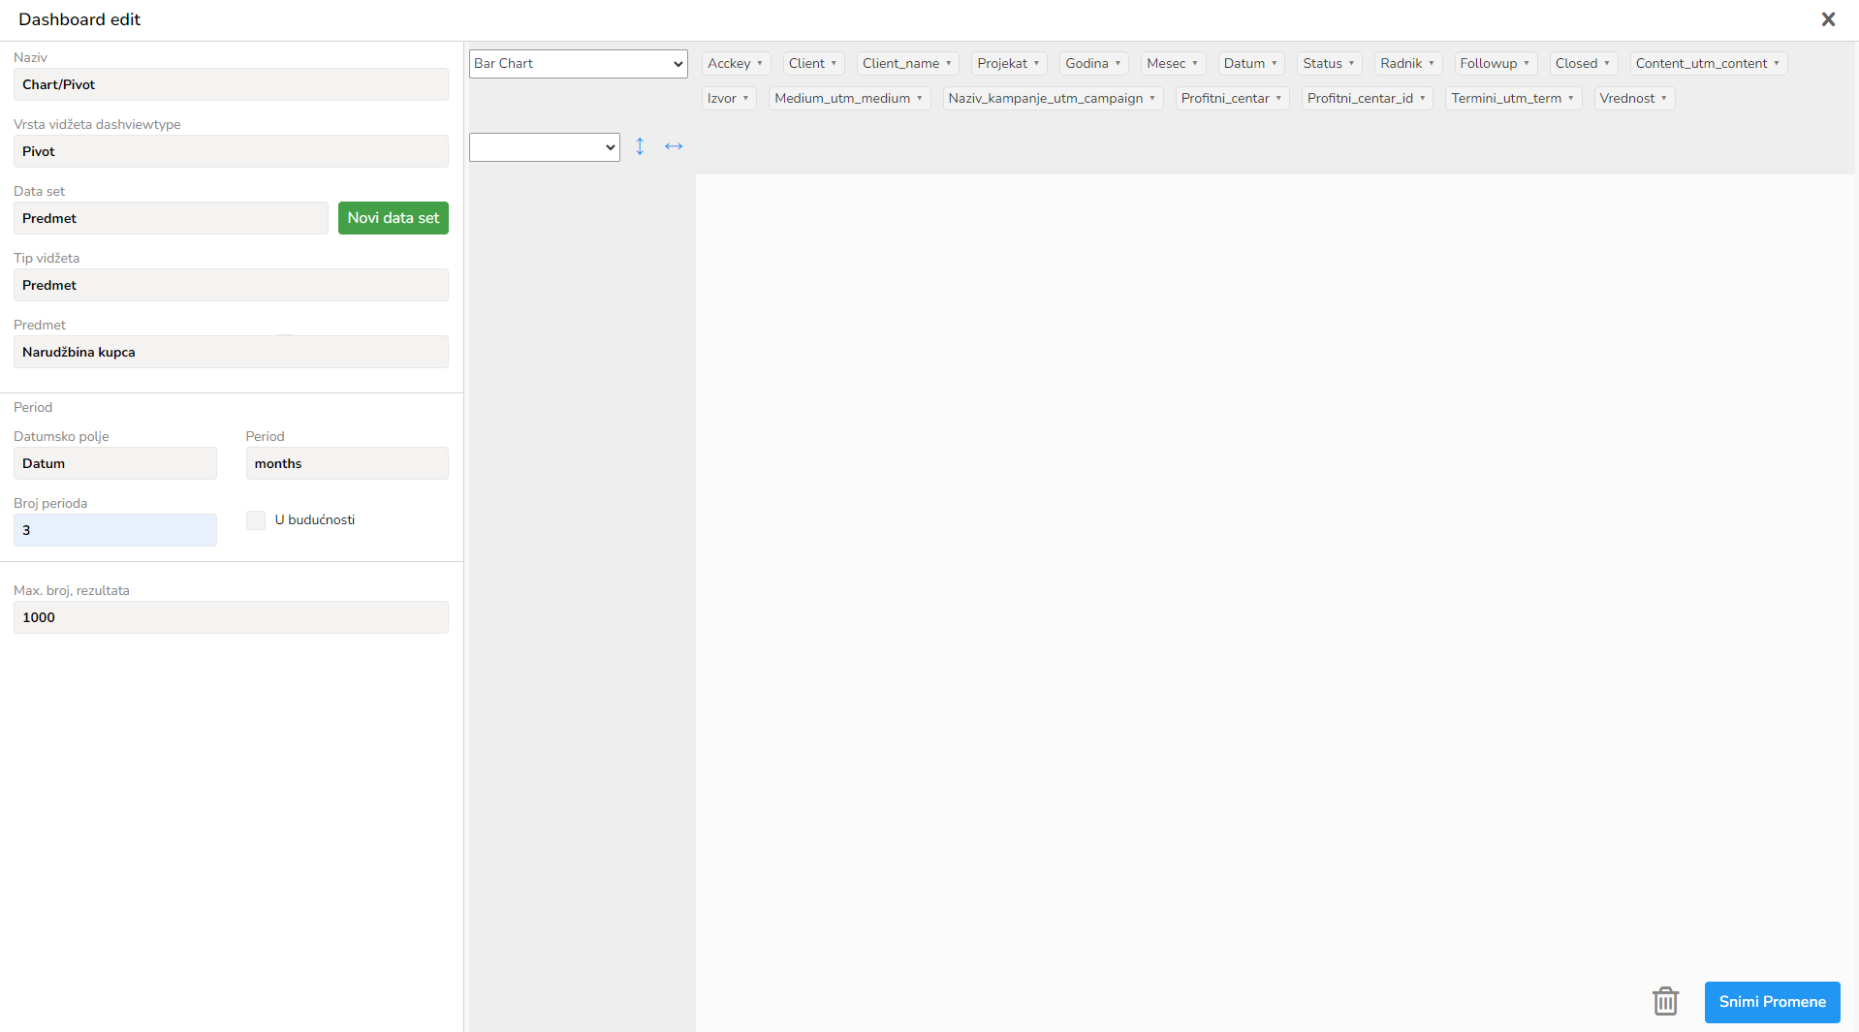Screen dimensions: 1859x1032
Task: Expand the Mesec field filter
Action: pos(1195,64)
